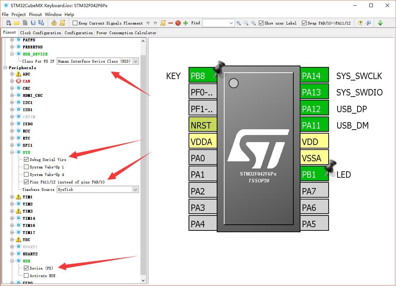Open Class For FS IP dropdown
The height and width of the screenshot is (286, 396).
(135, 61)
